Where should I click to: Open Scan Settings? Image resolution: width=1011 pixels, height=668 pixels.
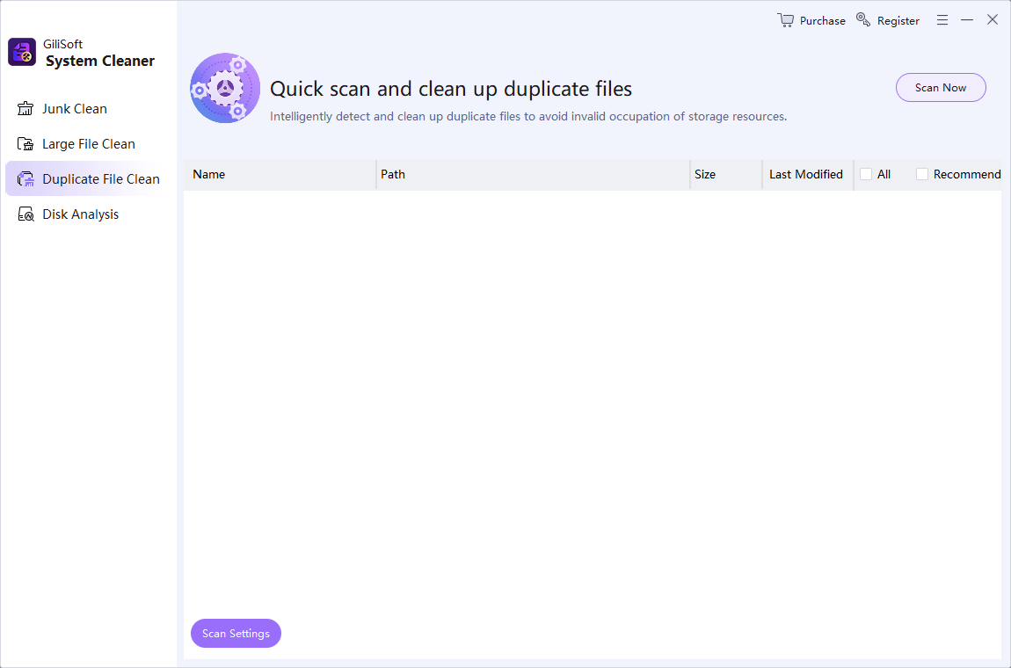[236, 633]
